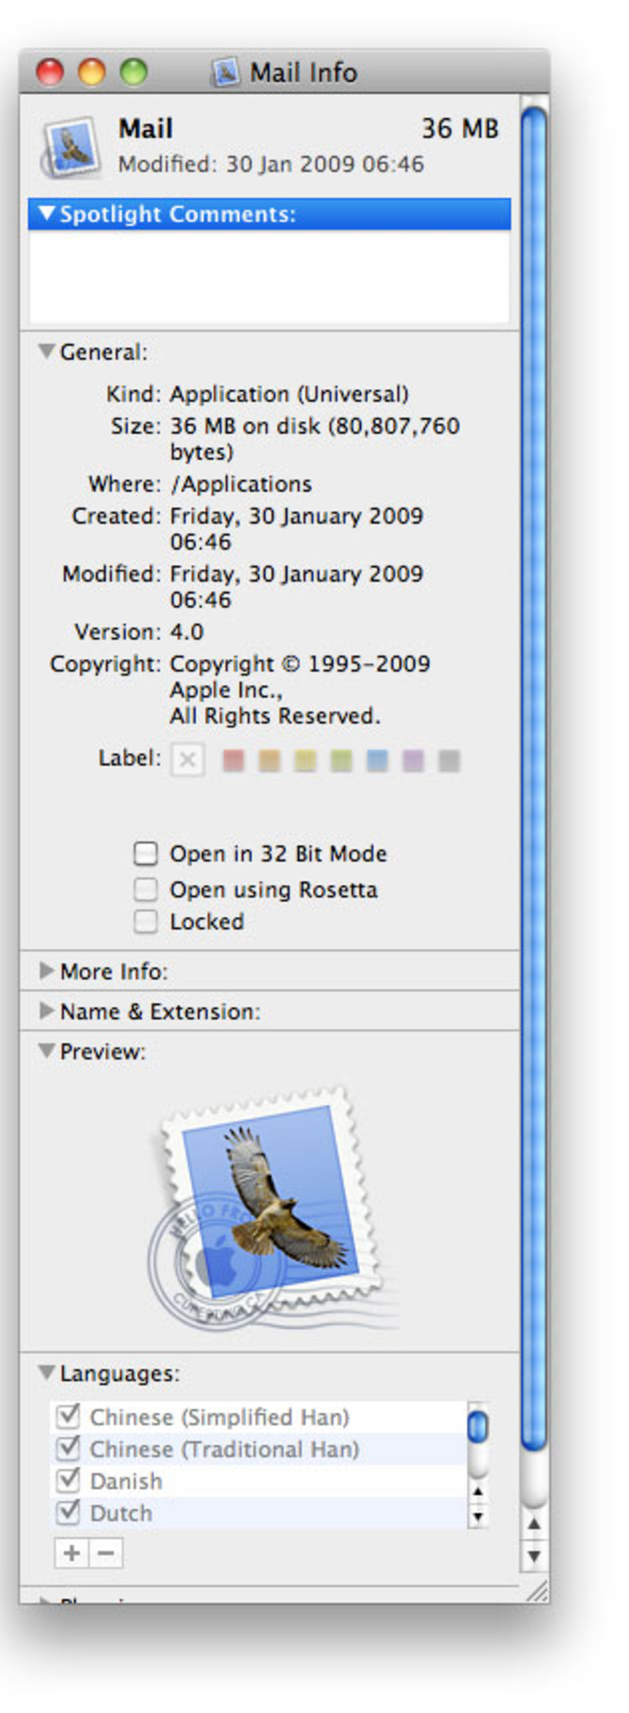This screenshot has width=629, height=1713.
Task: Expand the More Info section
Action: pyautogui.click(x=46, y=971)
